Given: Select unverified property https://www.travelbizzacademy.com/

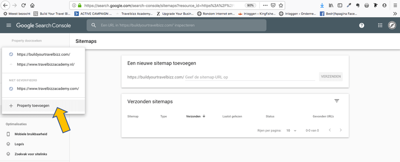Looking at the screenshot, I should click(x=44, y=89).
